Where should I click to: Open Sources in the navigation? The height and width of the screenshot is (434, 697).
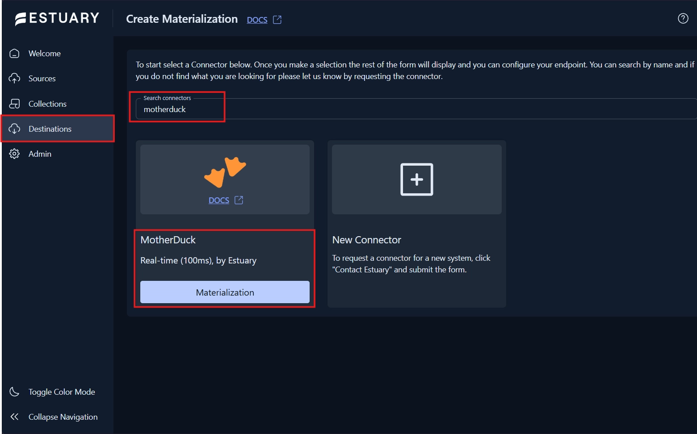coord(42,79)
